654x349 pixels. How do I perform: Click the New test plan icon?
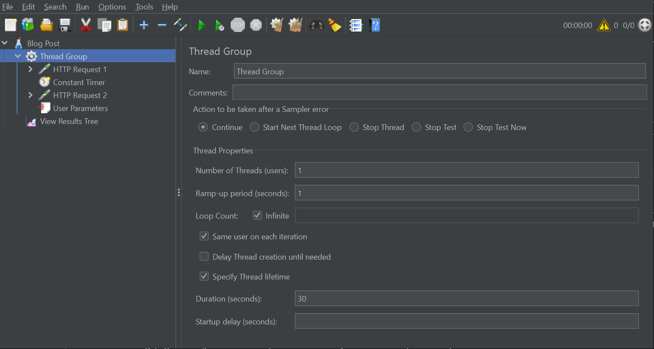[10, 25]
